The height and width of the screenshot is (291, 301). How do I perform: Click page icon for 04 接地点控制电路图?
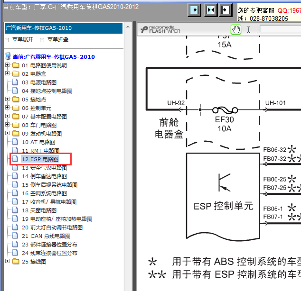tap(15, 91)
